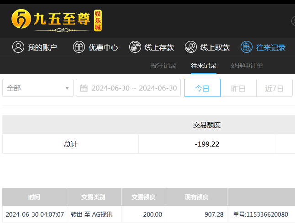Go to 线上取款 menu item
The image size is (295, 223).
click(x=215, y=47)
